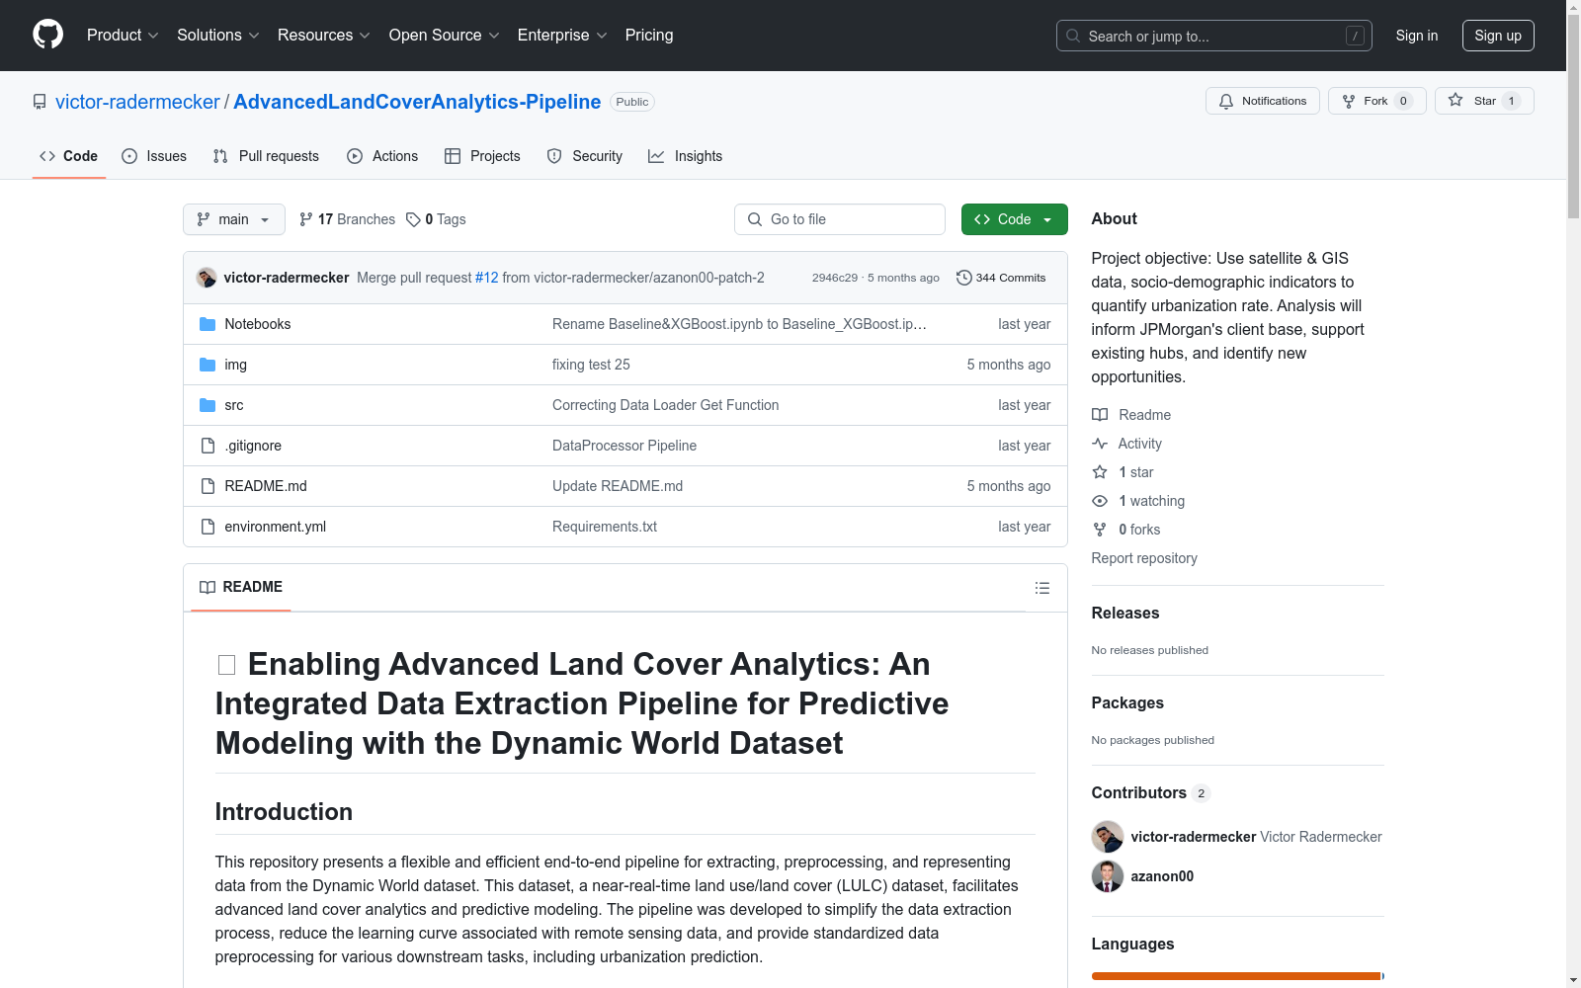The width and height of the screenshot is (1581, 988).
Task: Expand the main branch dropdown
Action: 233,219
